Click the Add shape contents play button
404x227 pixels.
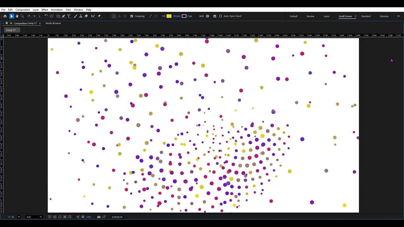coord(207,16)
